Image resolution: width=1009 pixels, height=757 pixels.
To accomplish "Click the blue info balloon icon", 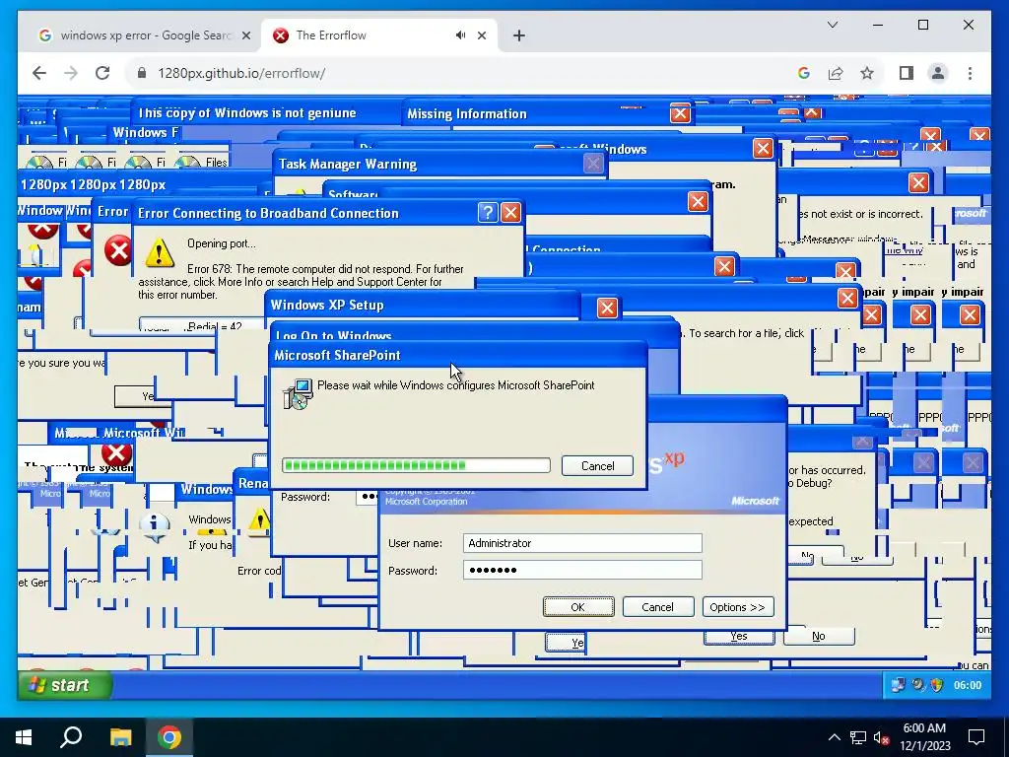I will click(x=154, y=526).
